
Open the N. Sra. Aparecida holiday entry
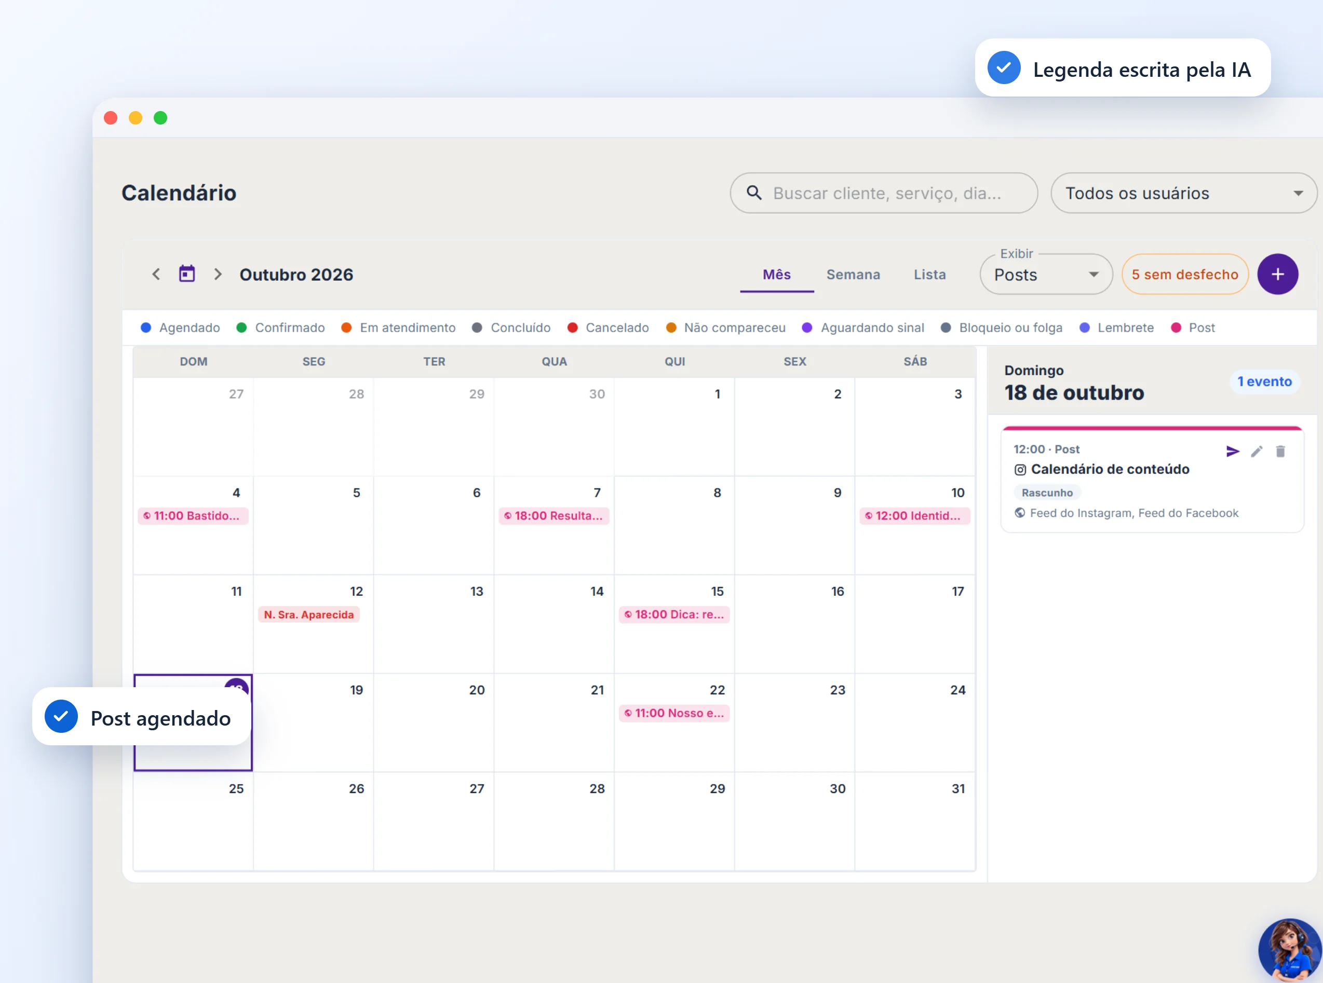pos(309,615)
